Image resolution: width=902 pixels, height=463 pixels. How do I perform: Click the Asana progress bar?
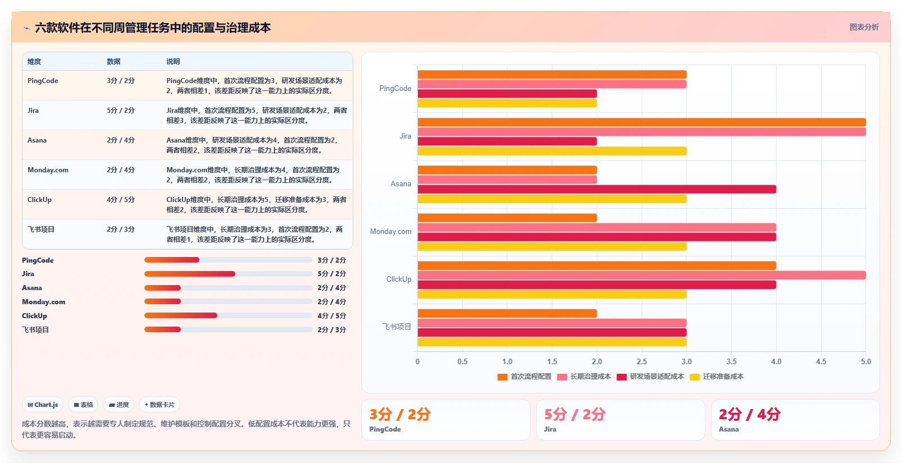click(x=228, y=288)
